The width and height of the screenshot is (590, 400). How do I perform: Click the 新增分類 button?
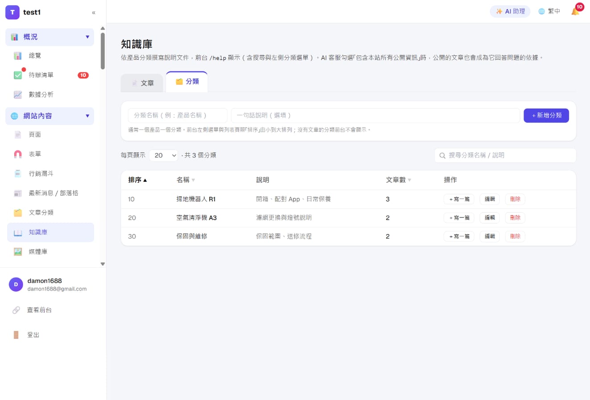546,115
